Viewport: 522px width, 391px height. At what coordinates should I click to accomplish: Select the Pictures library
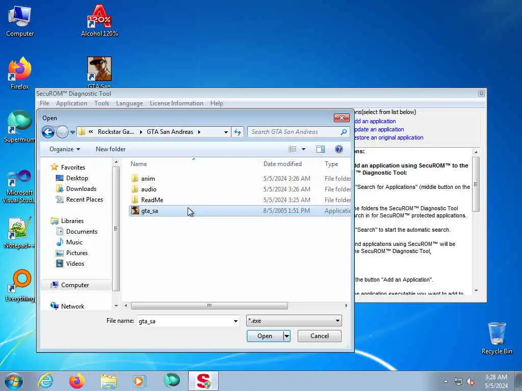point(76,253)
